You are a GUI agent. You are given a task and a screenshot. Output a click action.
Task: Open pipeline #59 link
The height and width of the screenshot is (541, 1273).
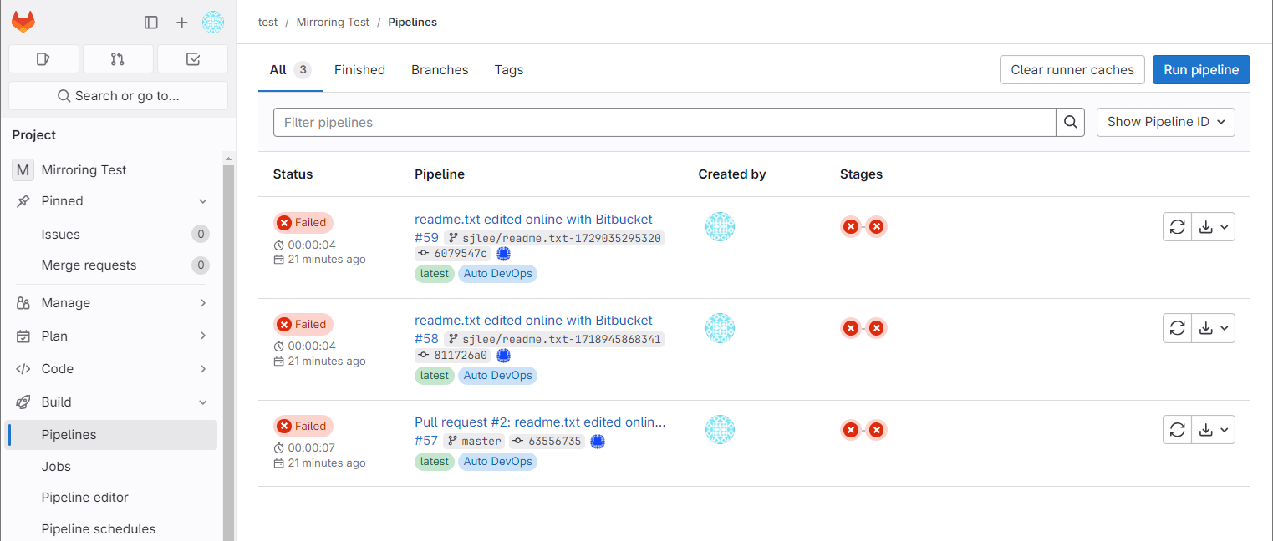(x=426, y=238)
